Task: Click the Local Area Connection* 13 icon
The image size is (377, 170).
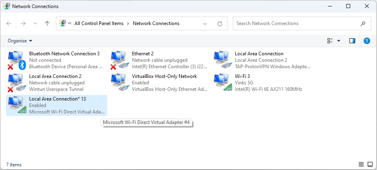Action: tap(16, 105)
